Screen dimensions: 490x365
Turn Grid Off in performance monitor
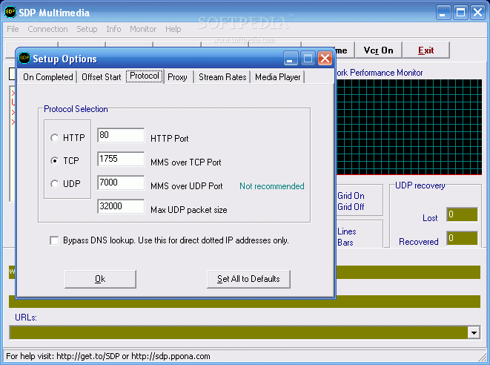point(351,207)
